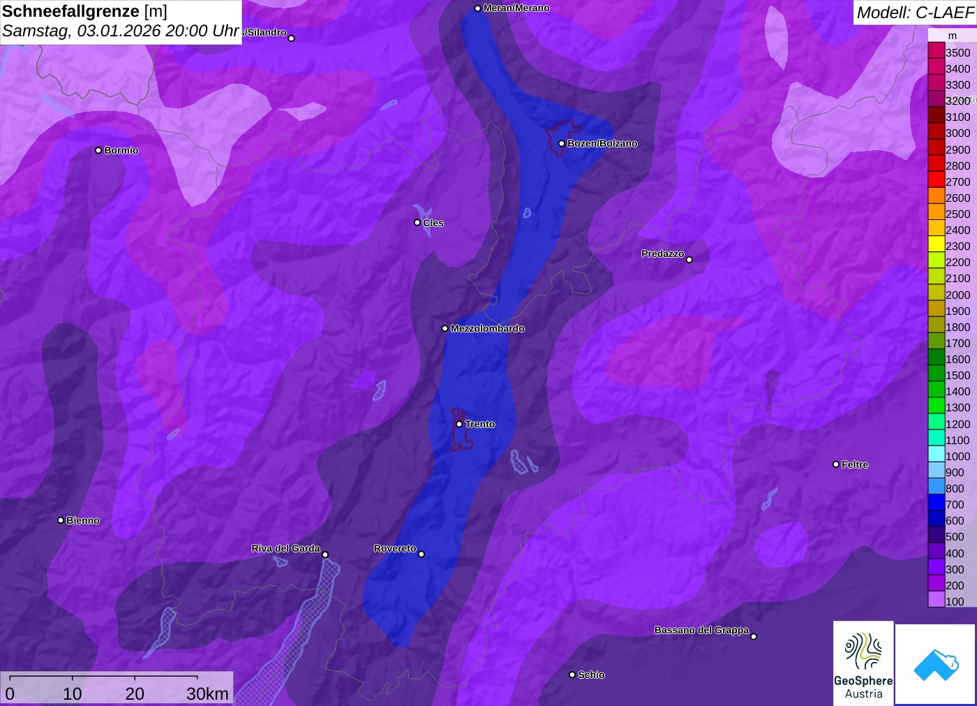Image resolution: width=977 pixels, height=706 pixels.
Task: Click the Feltre map label
Action: pos(855,464)
